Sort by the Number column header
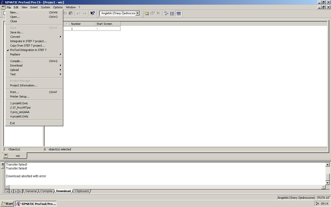 82,24
